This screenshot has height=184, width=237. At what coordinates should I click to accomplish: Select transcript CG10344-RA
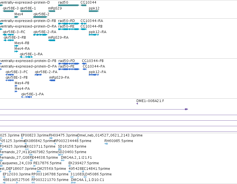[x=84, y=24]
